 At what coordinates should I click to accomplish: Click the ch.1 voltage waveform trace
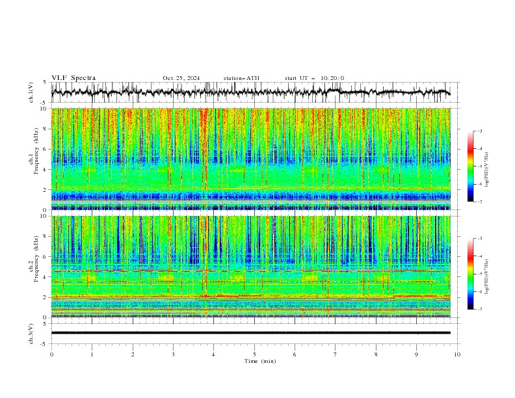point(250,92)
